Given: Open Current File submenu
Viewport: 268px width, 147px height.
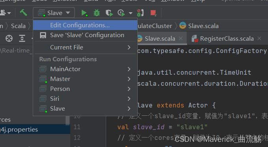Looking at the screenshot, I should pos(85,47).
